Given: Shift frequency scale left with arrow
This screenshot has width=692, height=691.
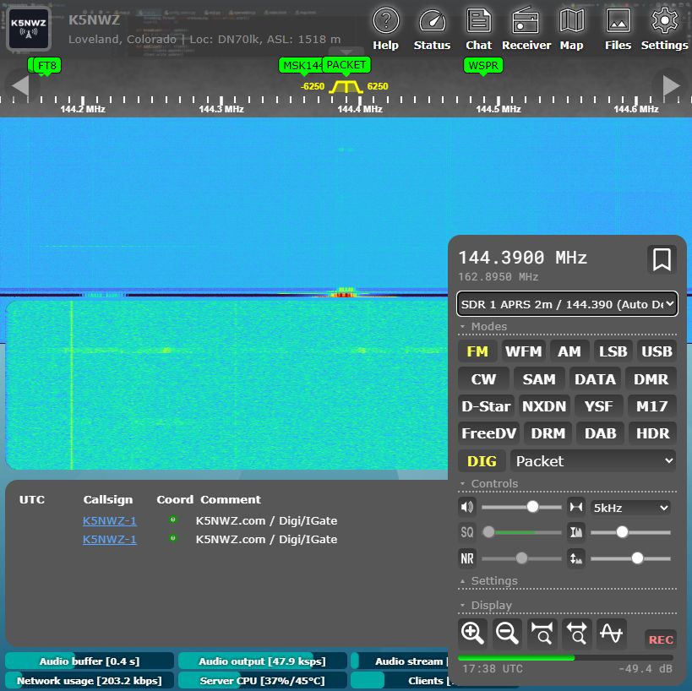Looking at the screenshot, I should (20, 85).
